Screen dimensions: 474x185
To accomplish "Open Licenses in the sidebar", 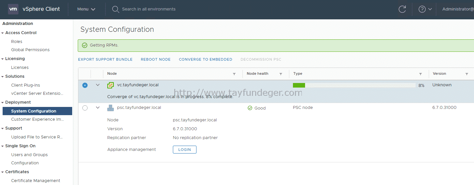I will tap(20, 68).
